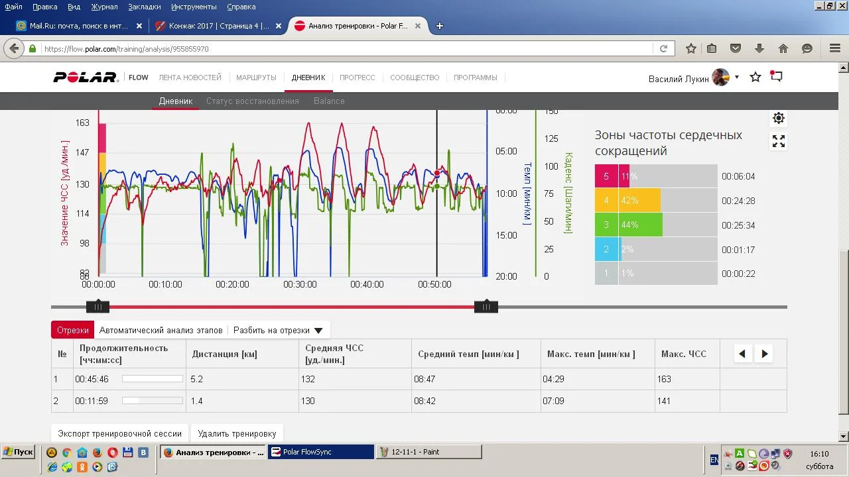Expand user profile dropdown arrow
Viewport: 849px width, 477px height.
[736, 78]
